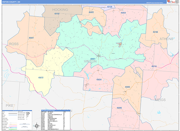Click the CREOLA row in ZIP index
Viewport: 180px width, 131px height.
[x=56, y=116]
